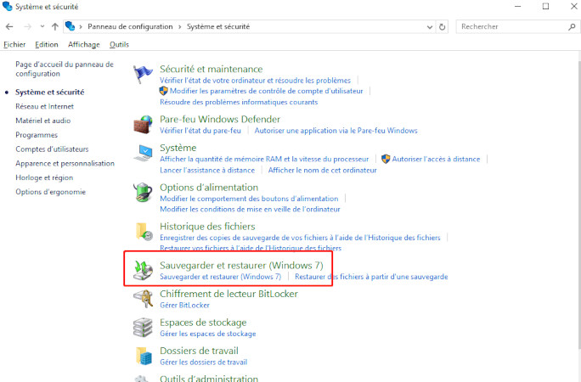Expand the chevron before Système et sécurité breadcrumb
Screen dimensions: 581x382
tap(180, 26)
